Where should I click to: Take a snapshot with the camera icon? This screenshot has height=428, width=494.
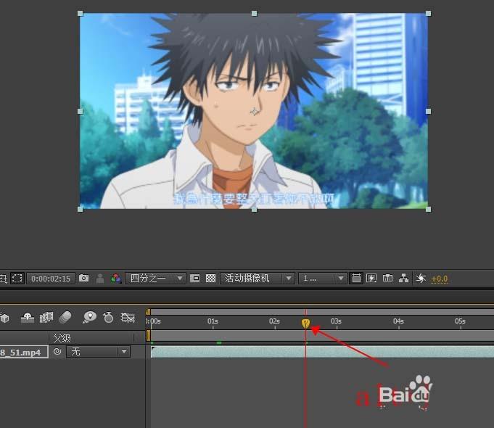point(84,278)
